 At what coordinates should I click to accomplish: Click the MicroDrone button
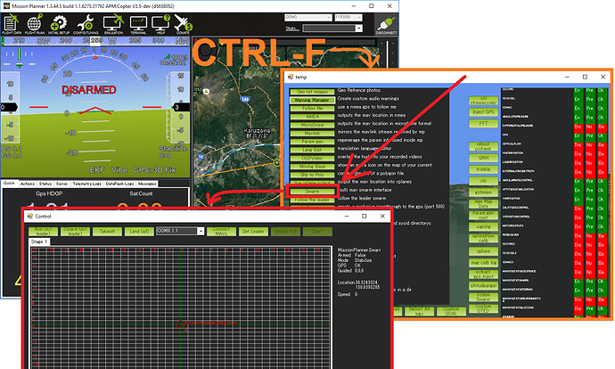coord(312,125)
